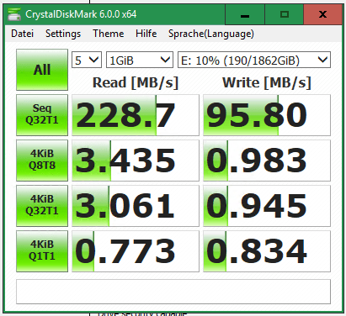Open the Theme menu
Screen dimensions: 346x316
click(x=109, y=34)
